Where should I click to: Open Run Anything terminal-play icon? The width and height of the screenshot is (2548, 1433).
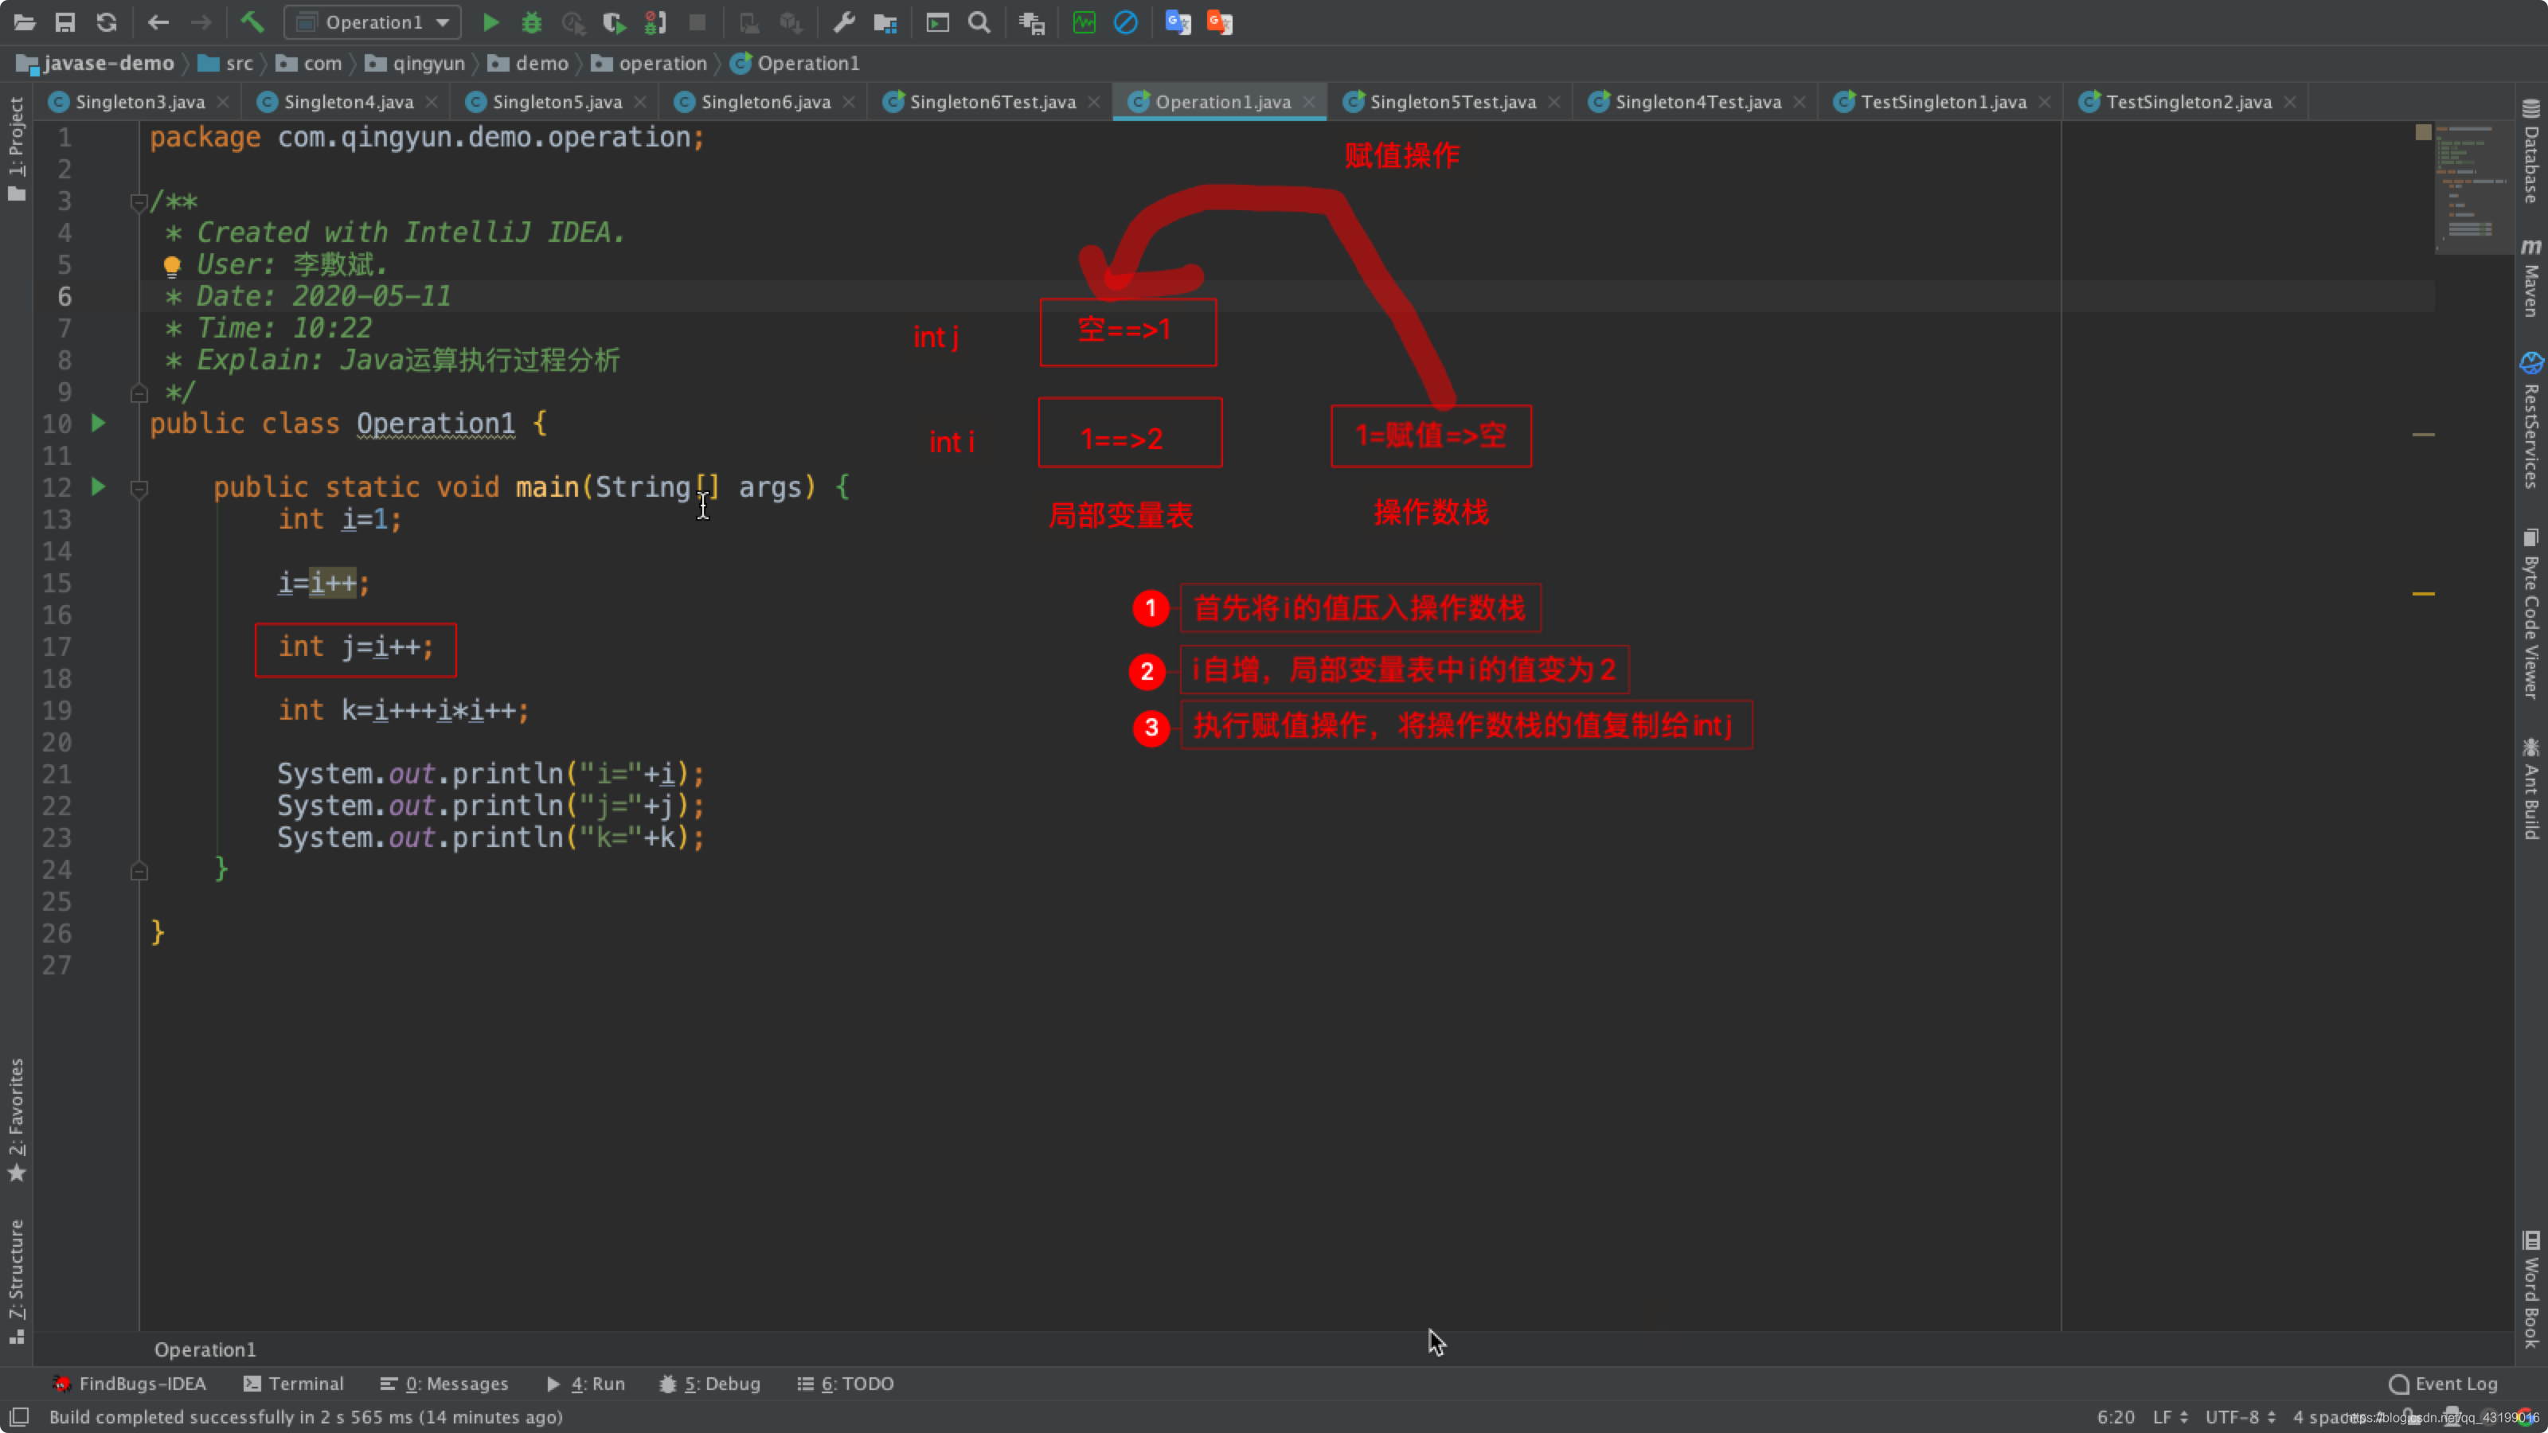(938, 21)
